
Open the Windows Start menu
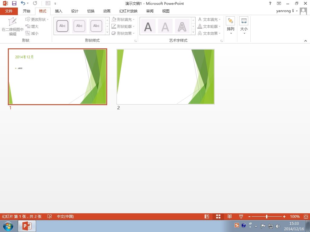[x=8, y=226]
